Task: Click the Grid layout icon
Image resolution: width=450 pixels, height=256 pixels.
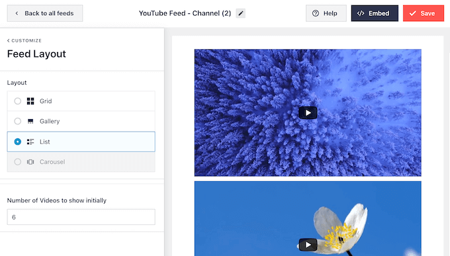Action: coord(30,101)
